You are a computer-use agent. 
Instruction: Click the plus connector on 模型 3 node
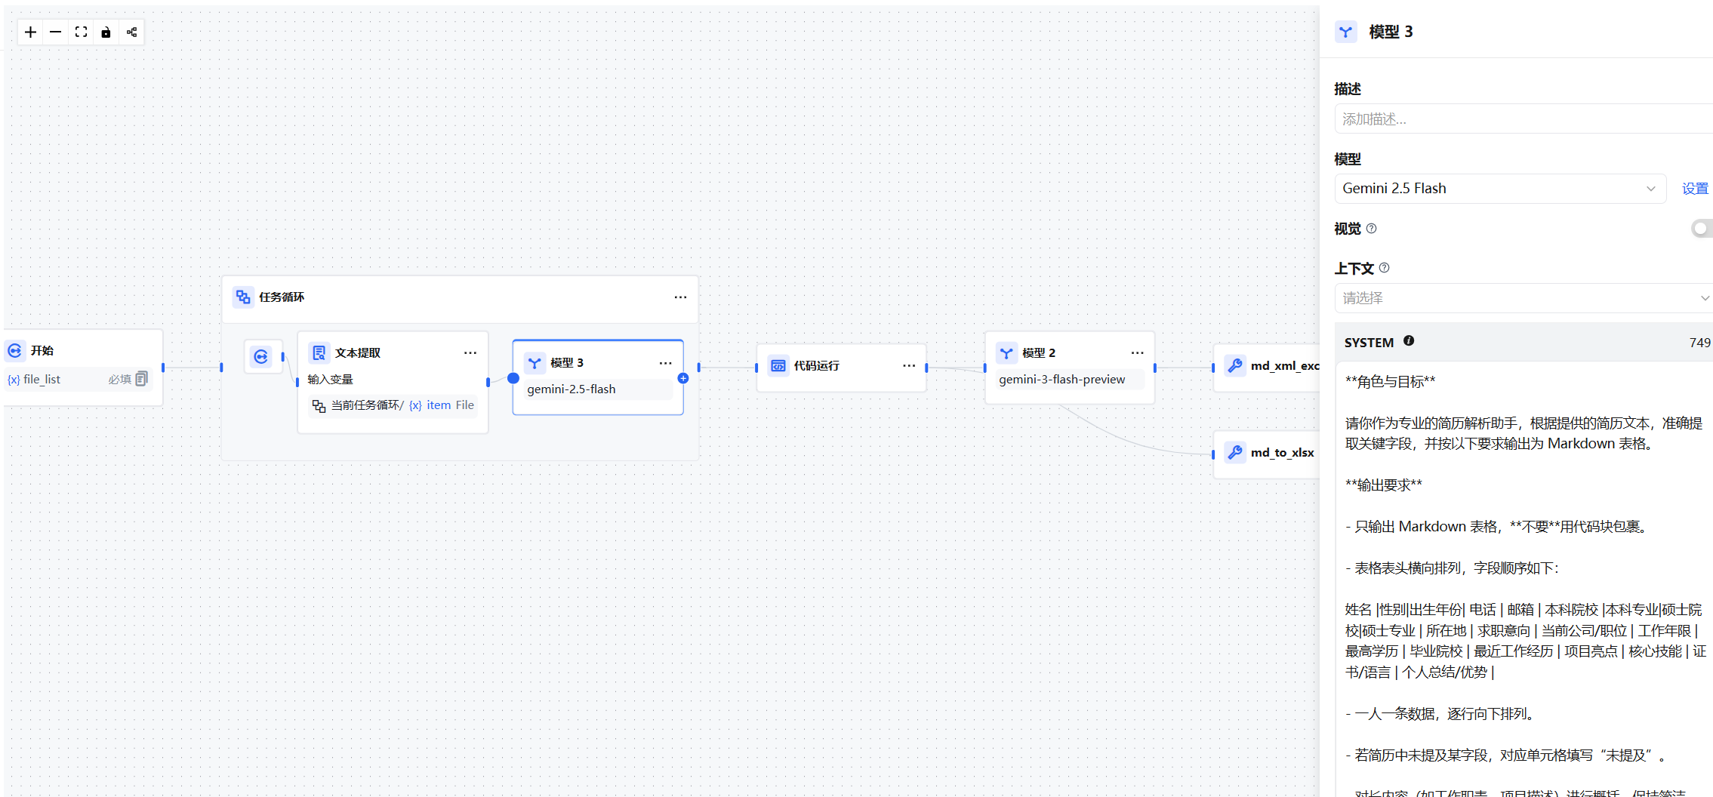[683, 378]
